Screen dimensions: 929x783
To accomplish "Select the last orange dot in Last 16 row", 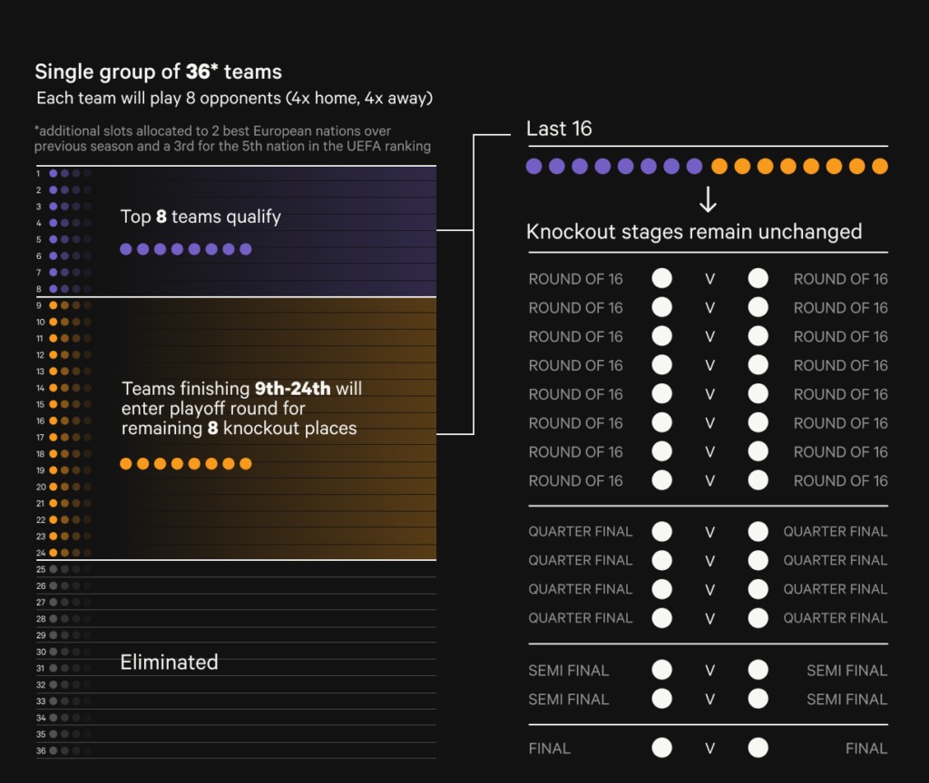I will (879, 166).
